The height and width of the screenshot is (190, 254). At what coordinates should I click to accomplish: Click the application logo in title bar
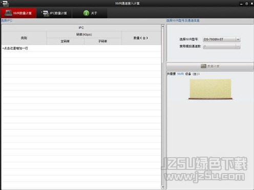tap(5, 4)
